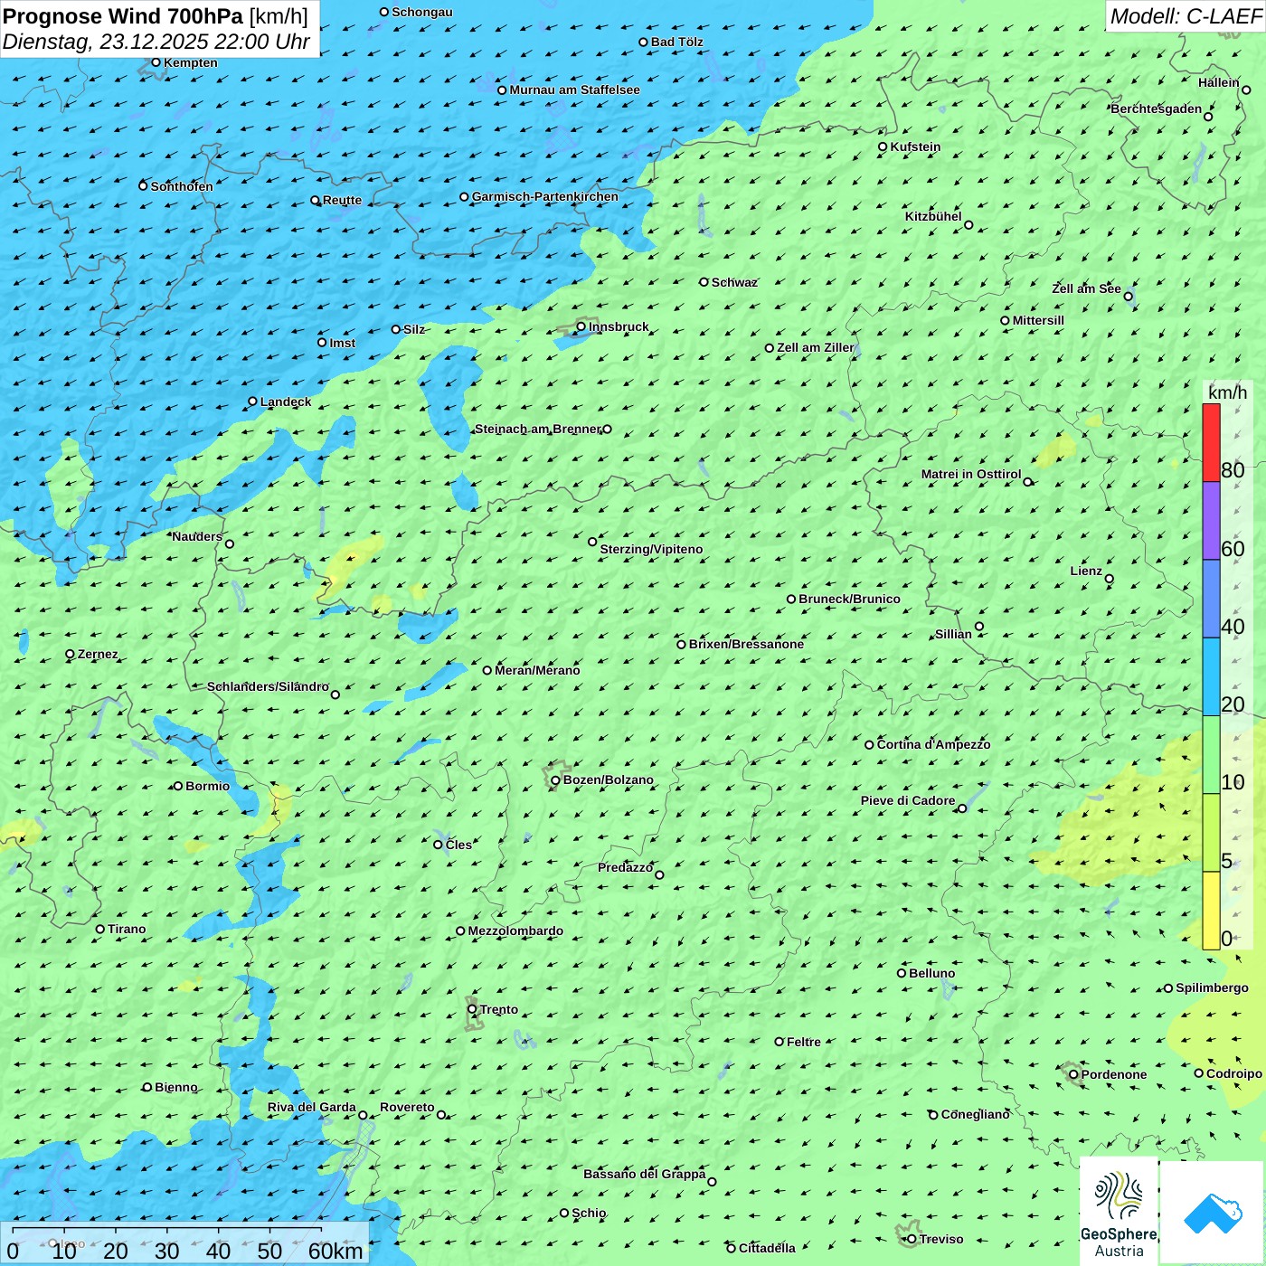Select the Zell am See label

(1086, 288)
